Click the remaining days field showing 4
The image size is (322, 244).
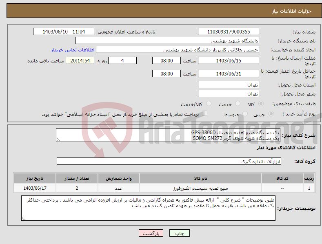click(x=122, y=60)
